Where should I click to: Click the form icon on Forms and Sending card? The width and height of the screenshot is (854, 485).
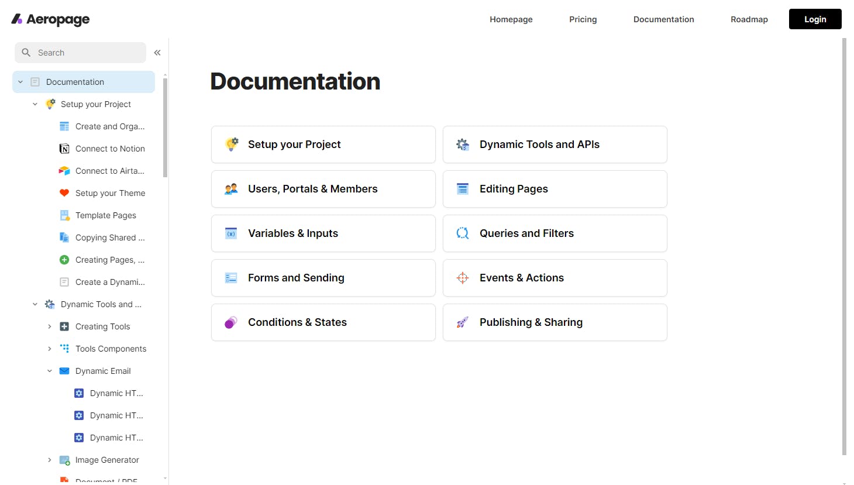231,278
